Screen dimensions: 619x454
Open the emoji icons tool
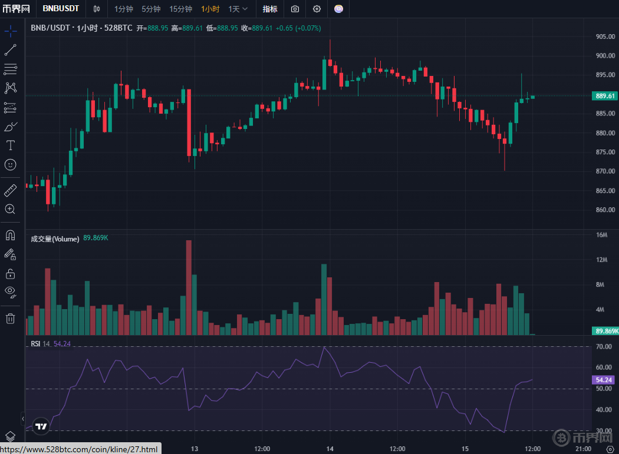tap(11, 164)
